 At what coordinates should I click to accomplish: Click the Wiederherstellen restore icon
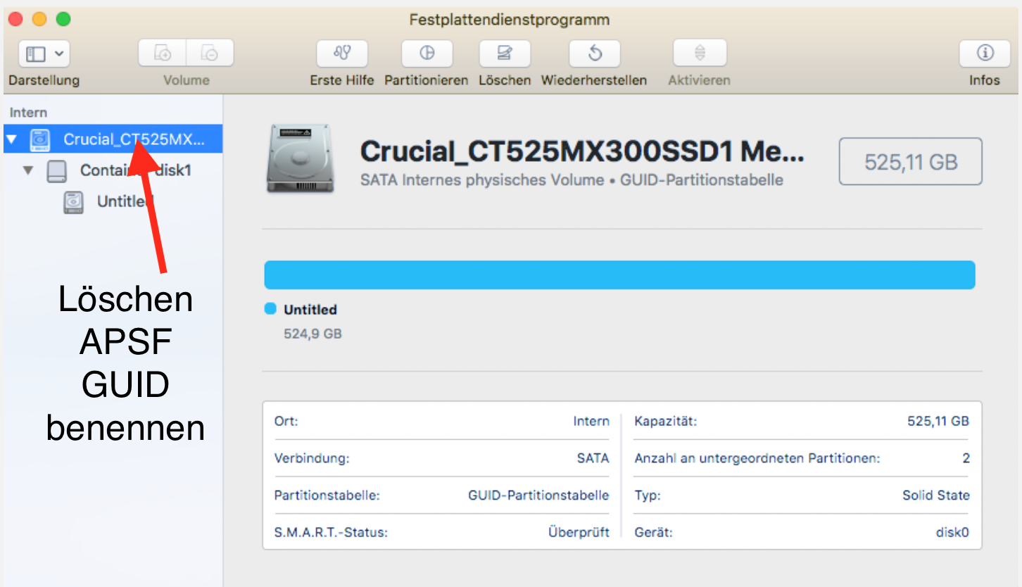click(x=594, y=53)
